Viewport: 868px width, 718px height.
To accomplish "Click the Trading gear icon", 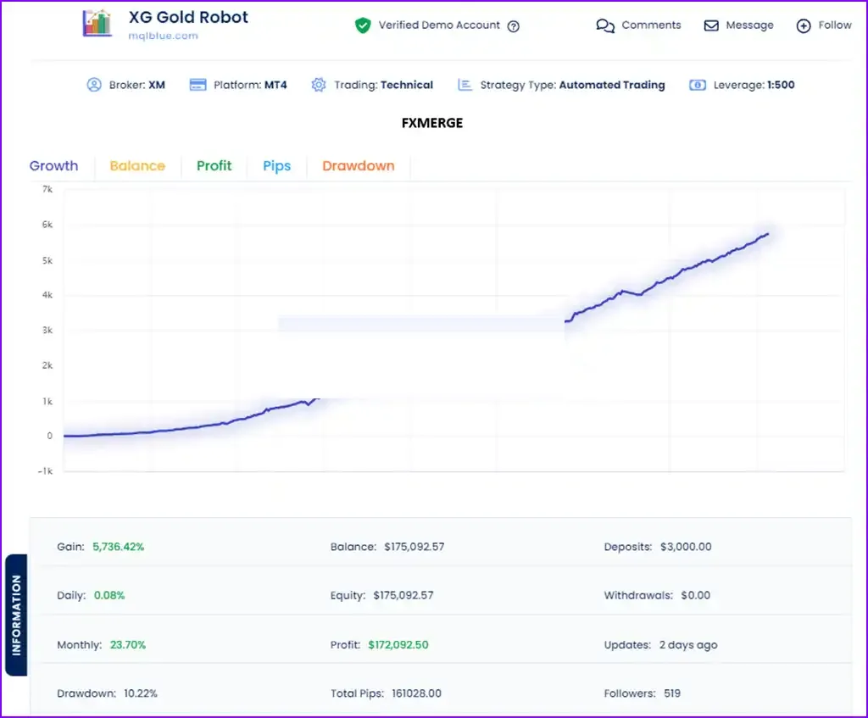I will pos(319,85).
